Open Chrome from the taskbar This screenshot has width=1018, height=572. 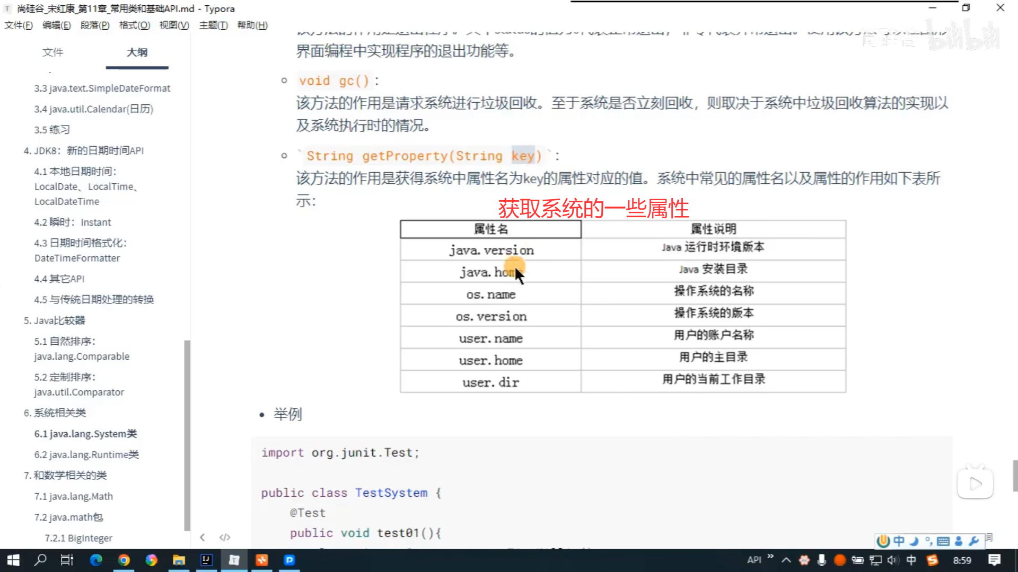(x=124, y=560)
